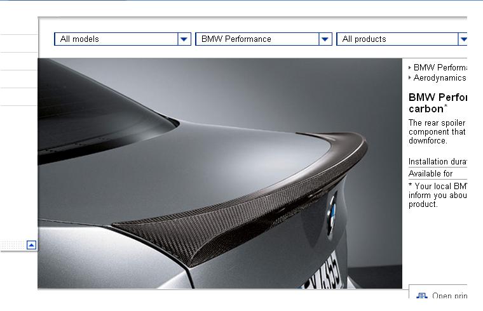Screen dimensions: 483x311
Task: Click the Installation duration row
Action: pyautogui.click(x=437, y=162)
